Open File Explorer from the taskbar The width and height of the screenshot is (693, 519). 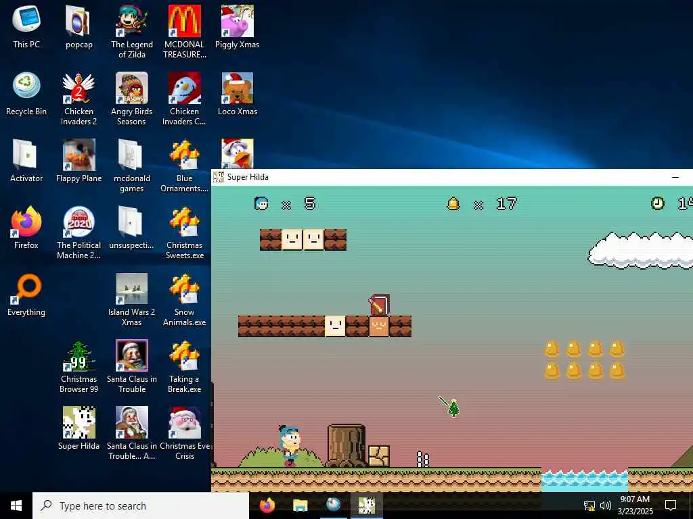300,505
